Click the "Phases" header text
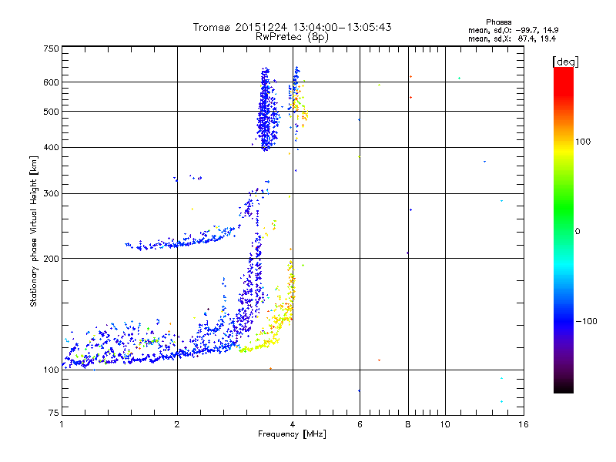The image size is (616, 462). point(498,22)
